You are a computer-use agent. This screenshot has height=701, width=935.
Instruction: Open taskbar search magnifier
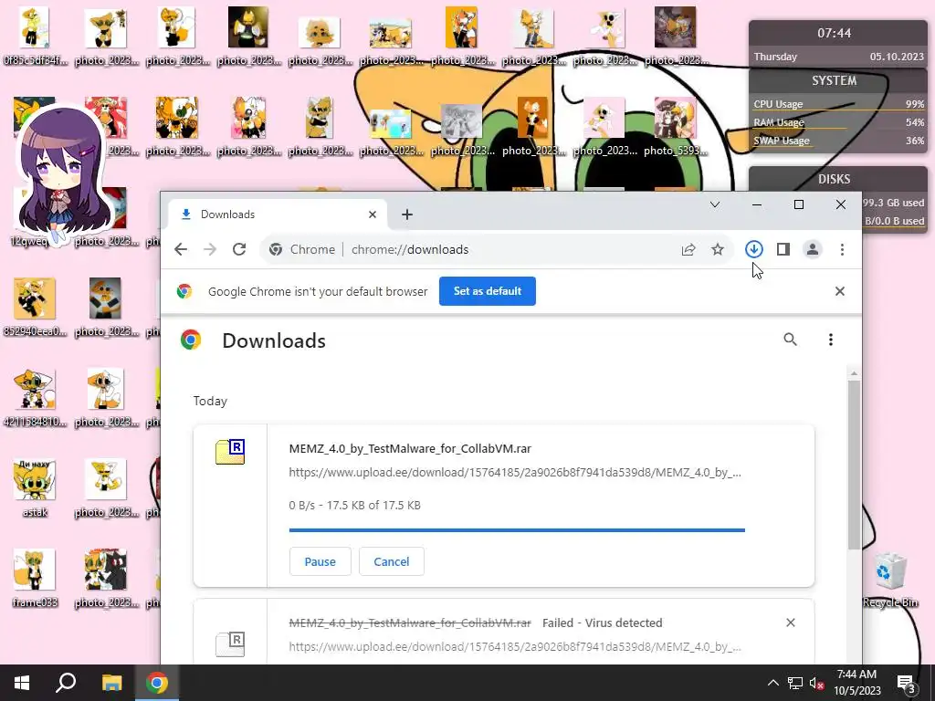click(66, 683)
